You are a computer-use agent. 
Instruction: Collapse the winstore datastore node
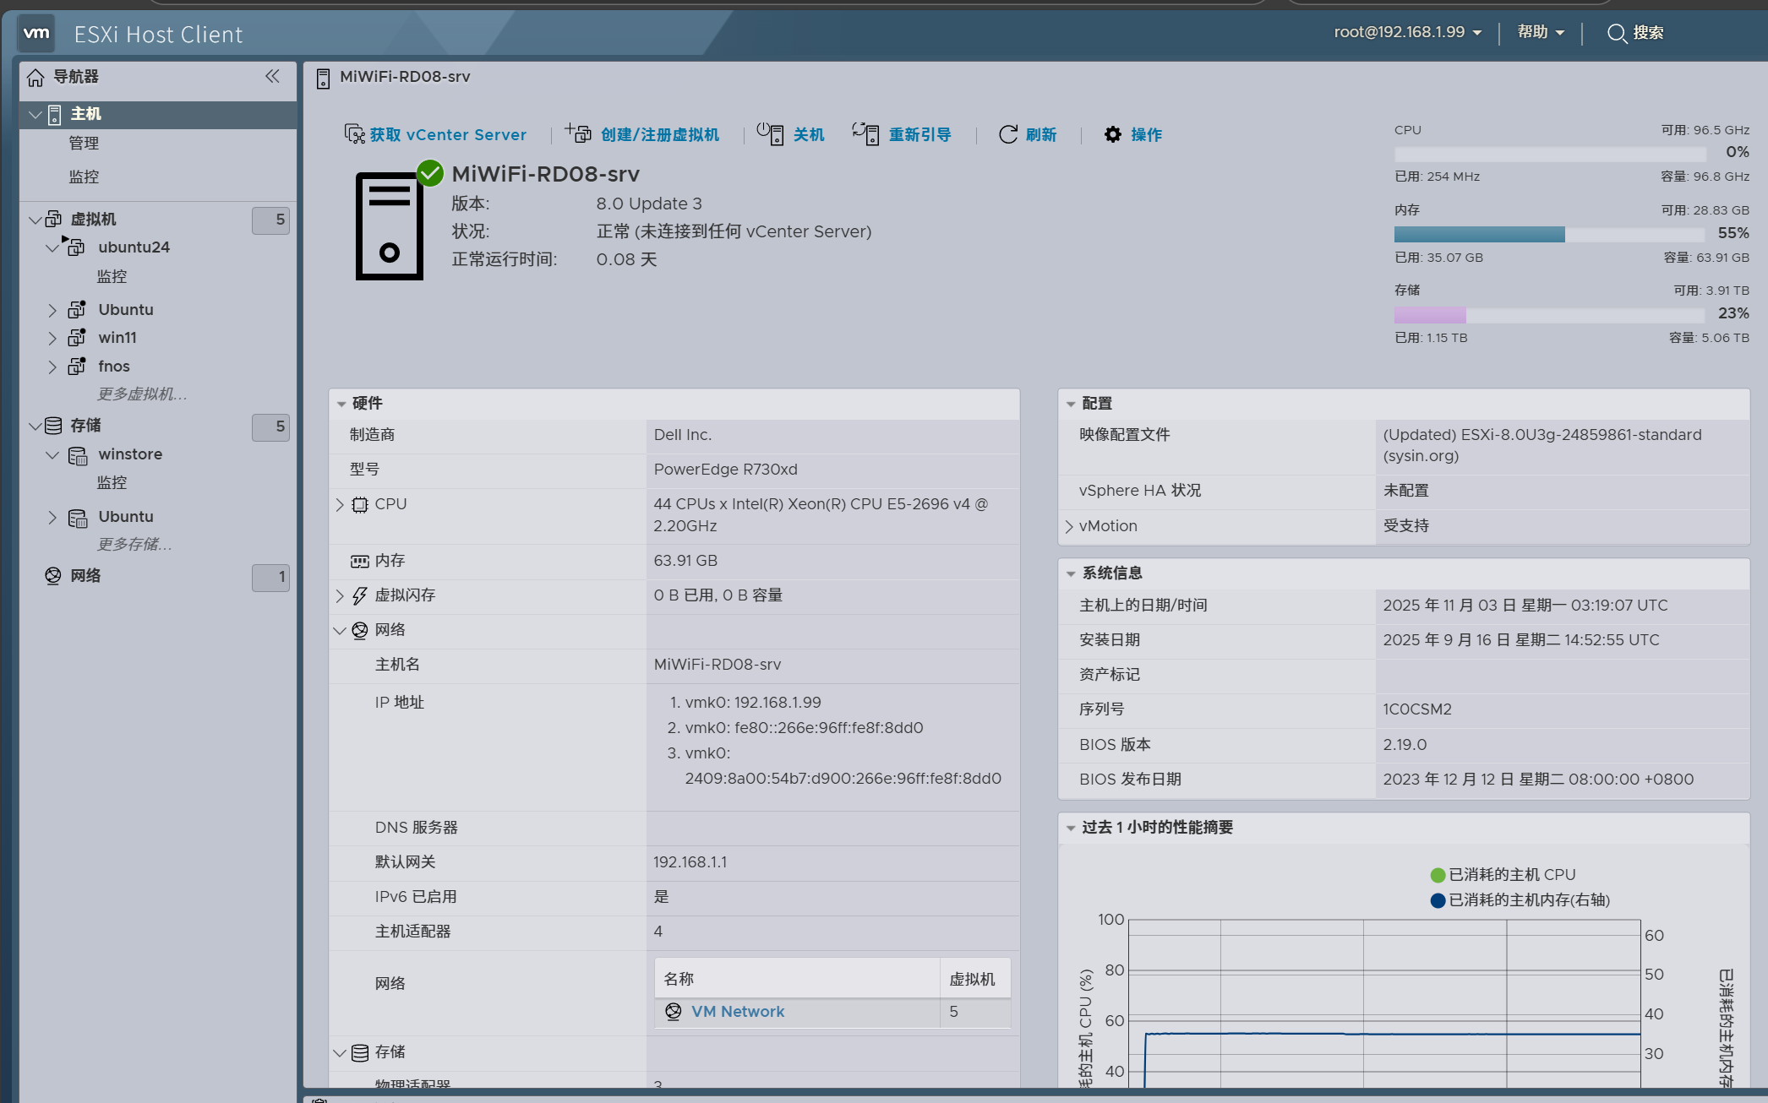point(52,454)
